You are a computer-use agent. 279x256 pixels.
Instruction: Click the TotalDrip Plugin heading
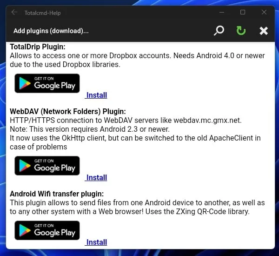[38, 47]
